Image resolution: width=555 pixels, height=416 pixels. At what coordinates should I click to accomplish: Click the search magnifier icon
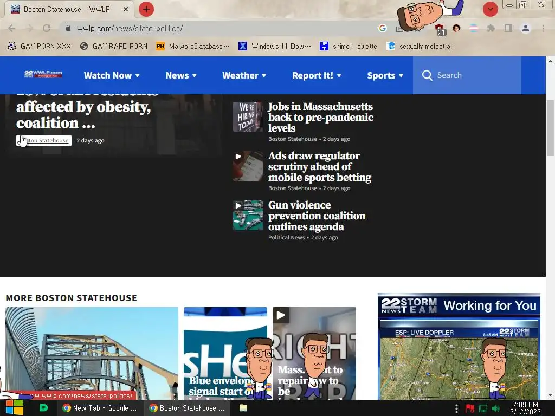427,75
